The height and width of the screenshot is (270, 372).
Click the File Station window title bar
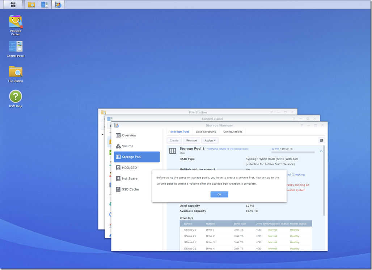(x=198, y=112)
